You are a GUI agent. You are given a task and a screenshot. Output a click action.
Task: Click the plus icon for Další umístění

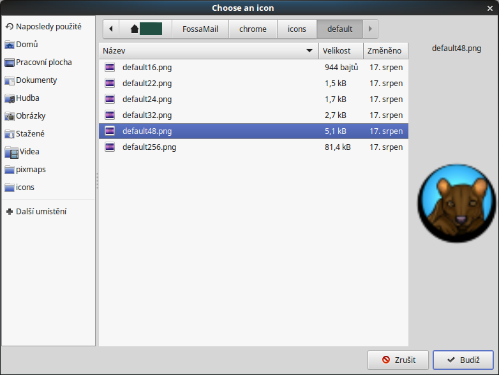coord(10,212)
